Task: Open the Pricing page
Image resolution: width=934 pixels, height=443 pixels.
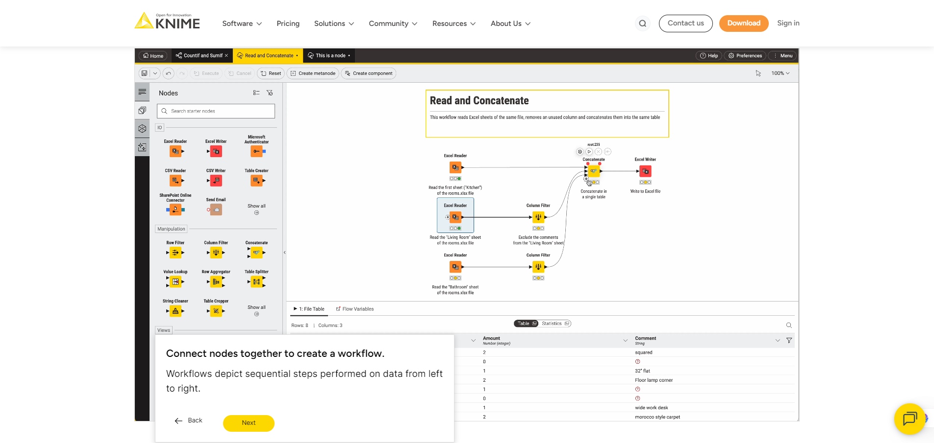Action: click(288, 23)
